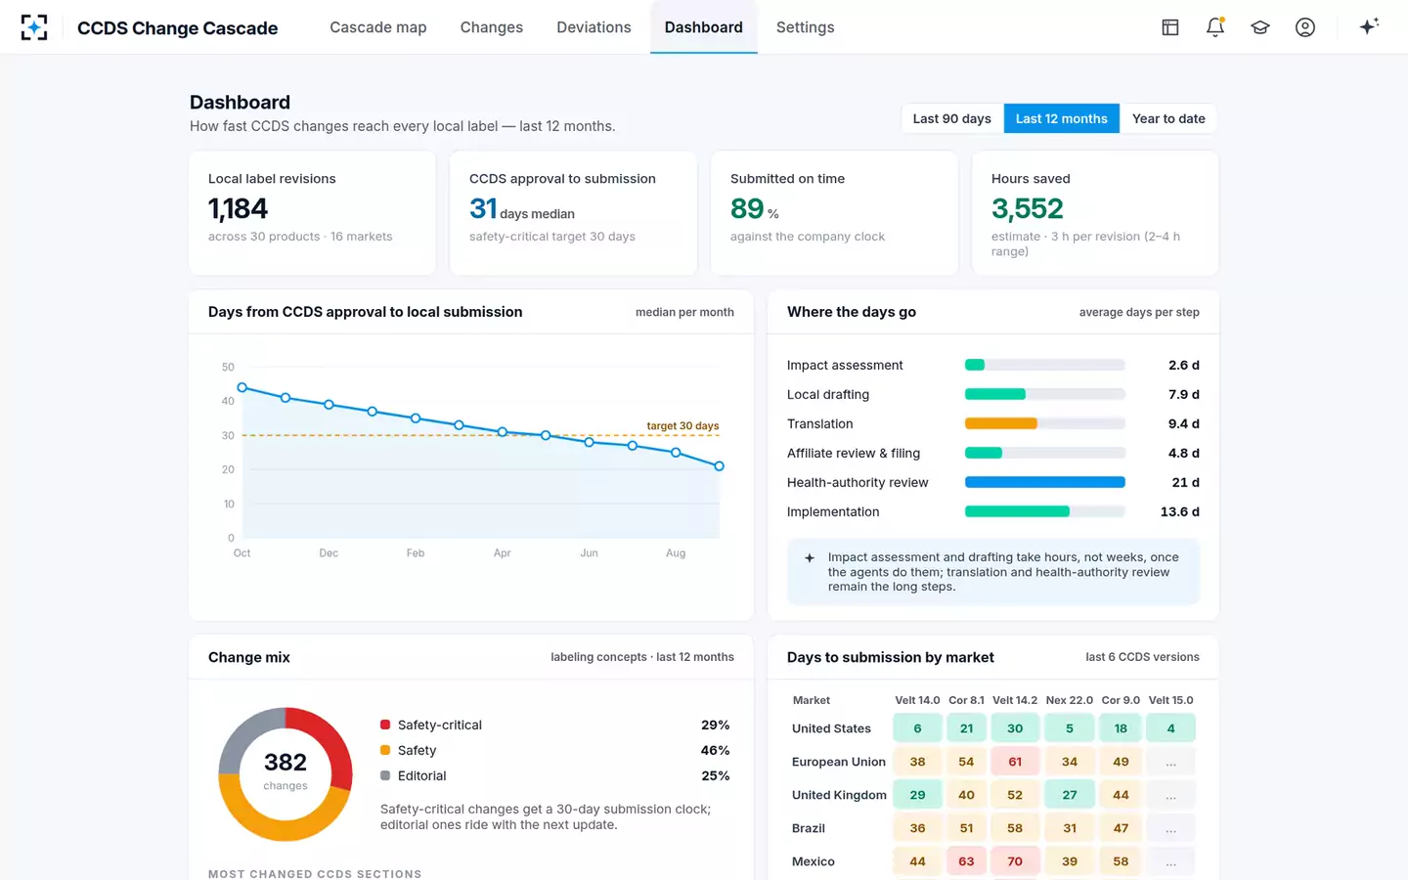The height and width of the screenshot is (880, 1408).
Task: Click the blue Health-authority review bar
Action: [1045, 482]
